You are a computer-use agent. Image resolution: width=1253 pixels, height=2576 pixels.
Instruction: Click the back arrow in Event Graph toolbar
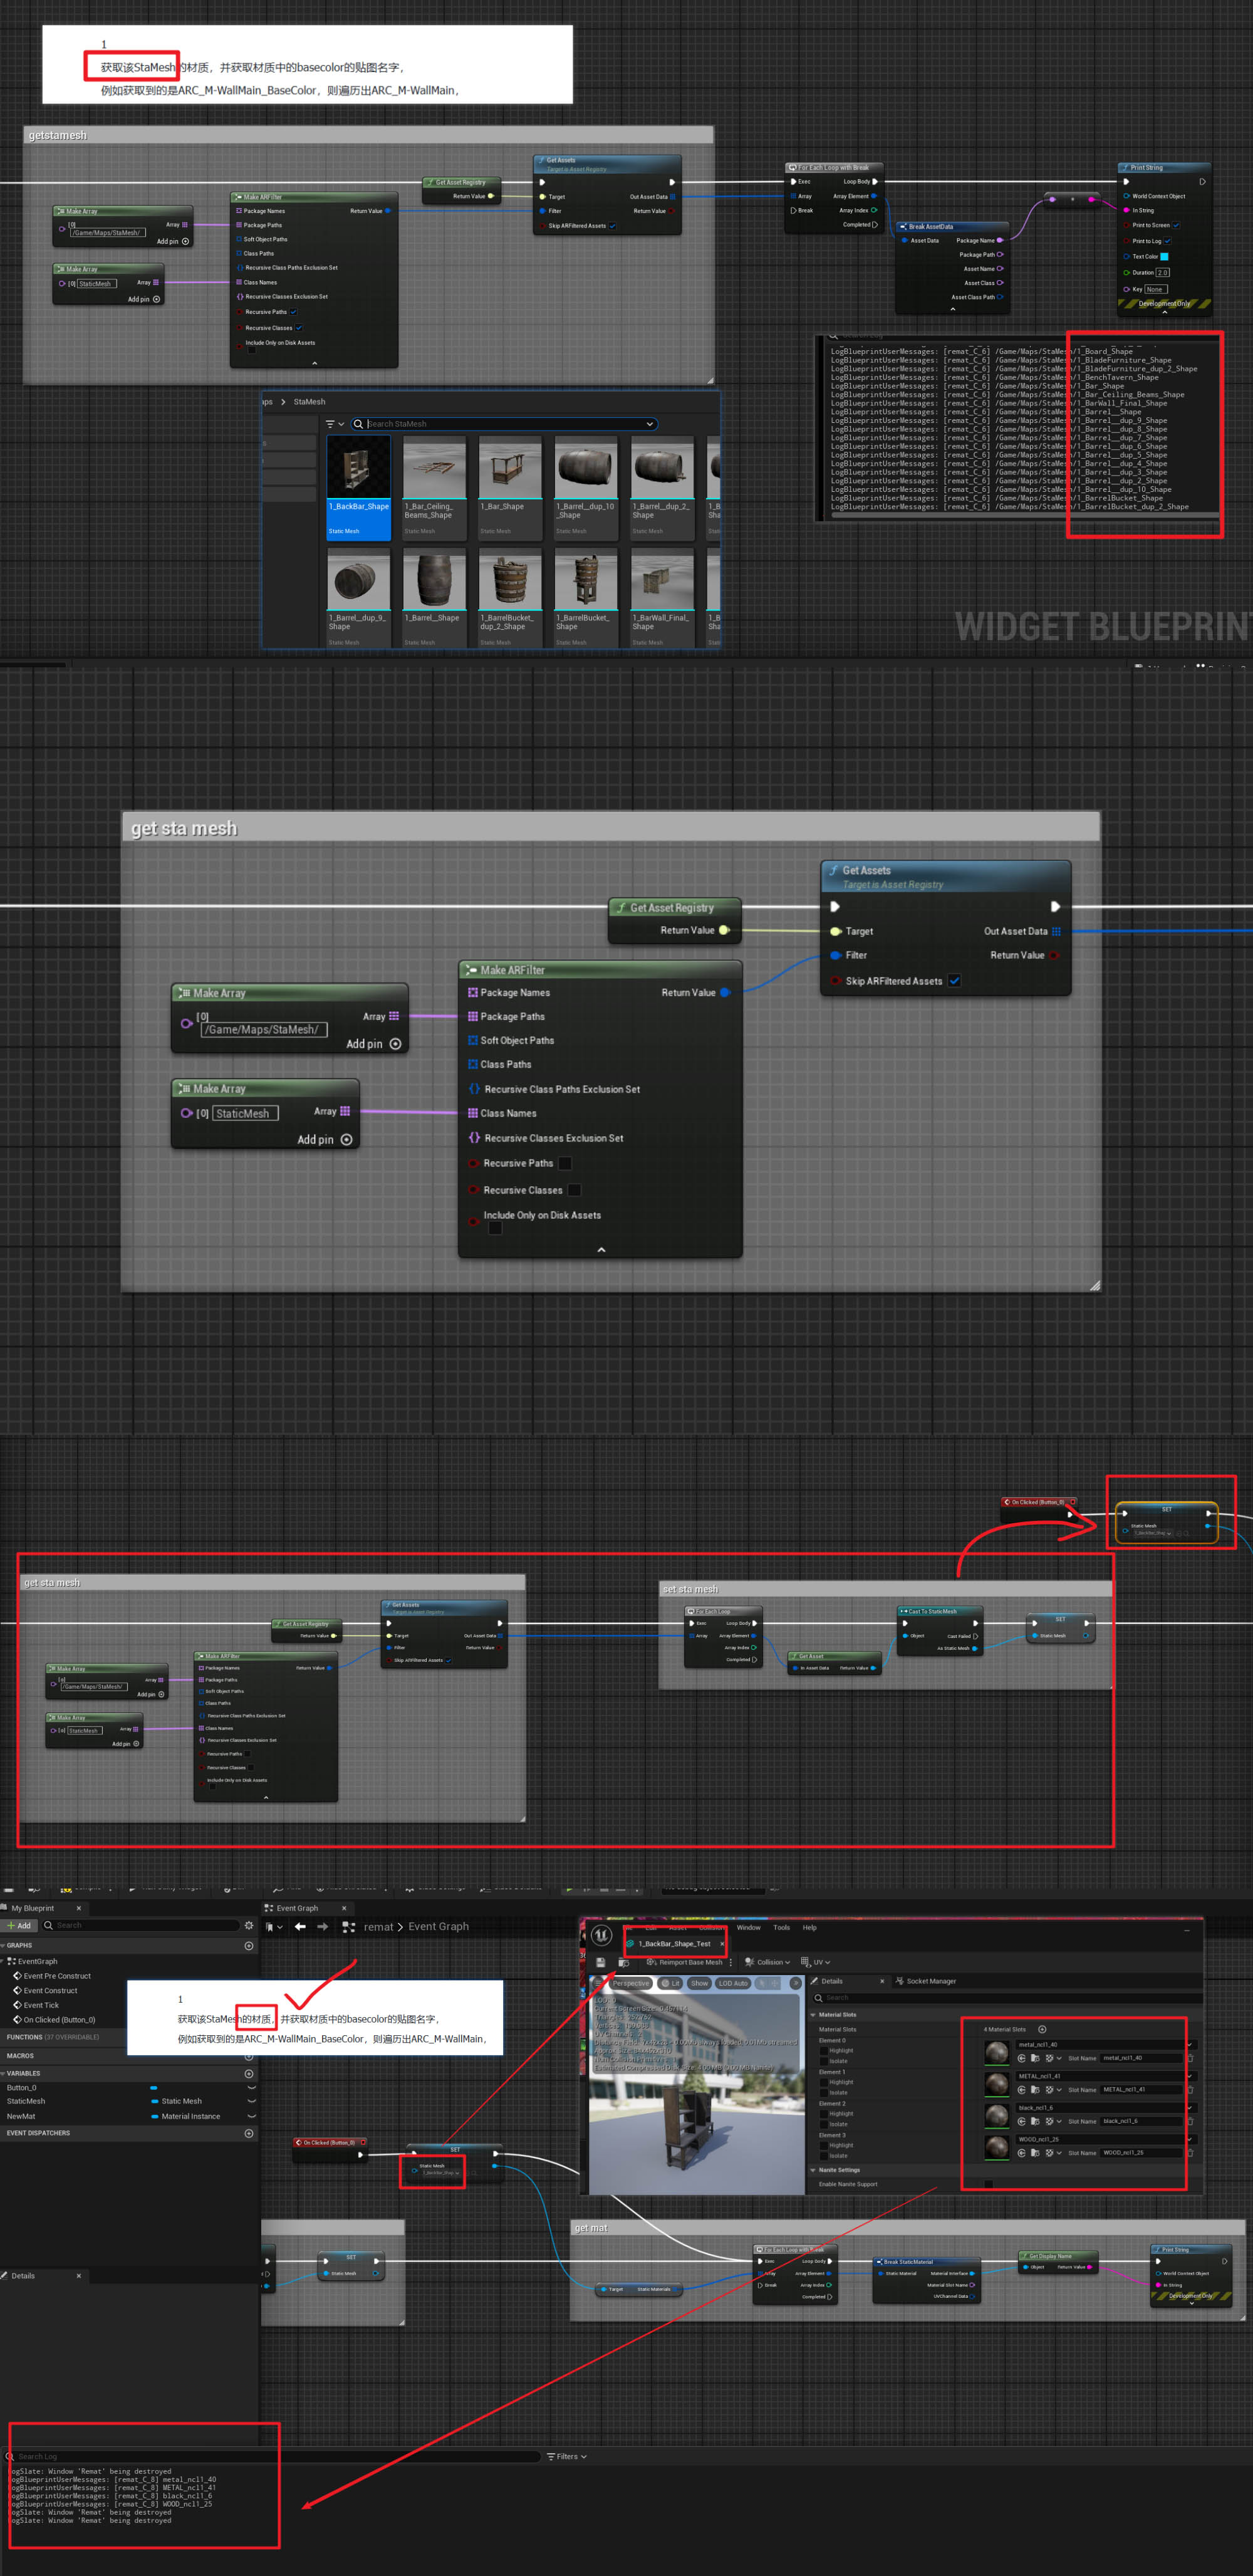[x=300, y=1926]
